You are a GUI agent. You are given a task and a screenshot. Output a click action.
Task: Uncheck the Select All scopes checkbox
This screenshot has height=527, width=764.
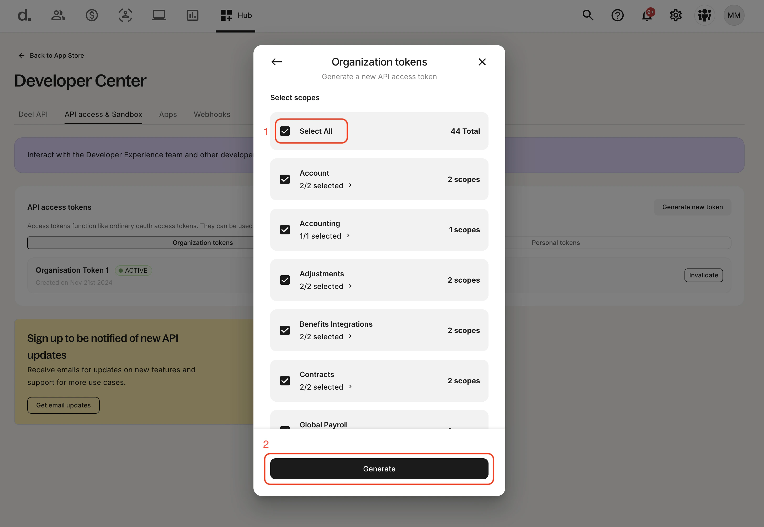284,131
